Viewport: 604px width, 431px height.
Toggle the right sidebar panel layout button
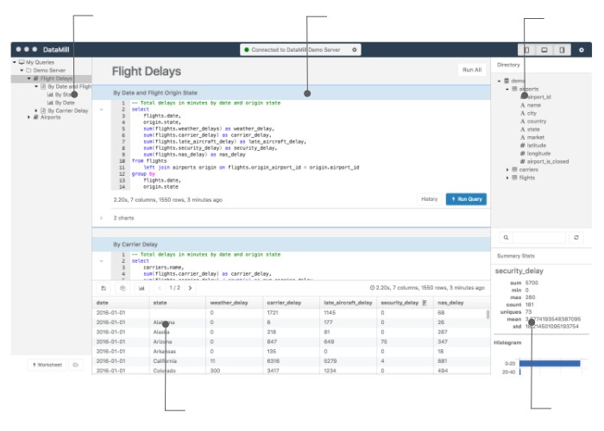coord(562,50)
